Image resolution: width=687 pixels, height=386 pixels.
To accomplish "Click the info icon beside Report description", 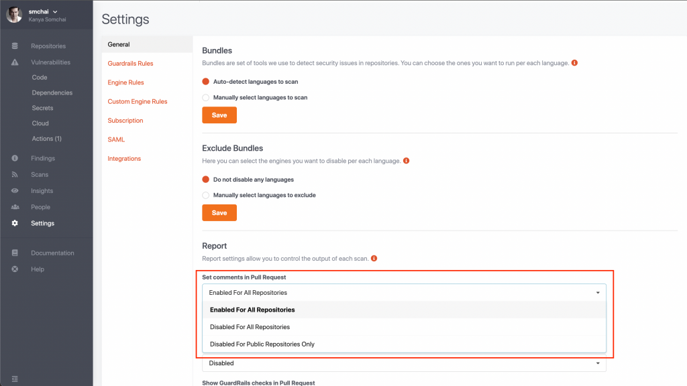I will [x=374, y=258].
